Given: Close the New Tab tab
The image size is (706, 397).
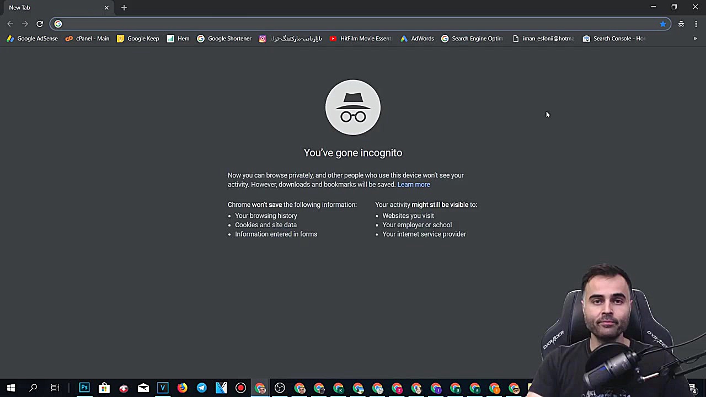Looking at the screenshot, I should (x=106, y=8).
